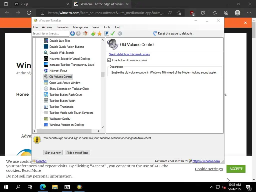Click the Disable Quick Action Buttons icon

(46, 47)
